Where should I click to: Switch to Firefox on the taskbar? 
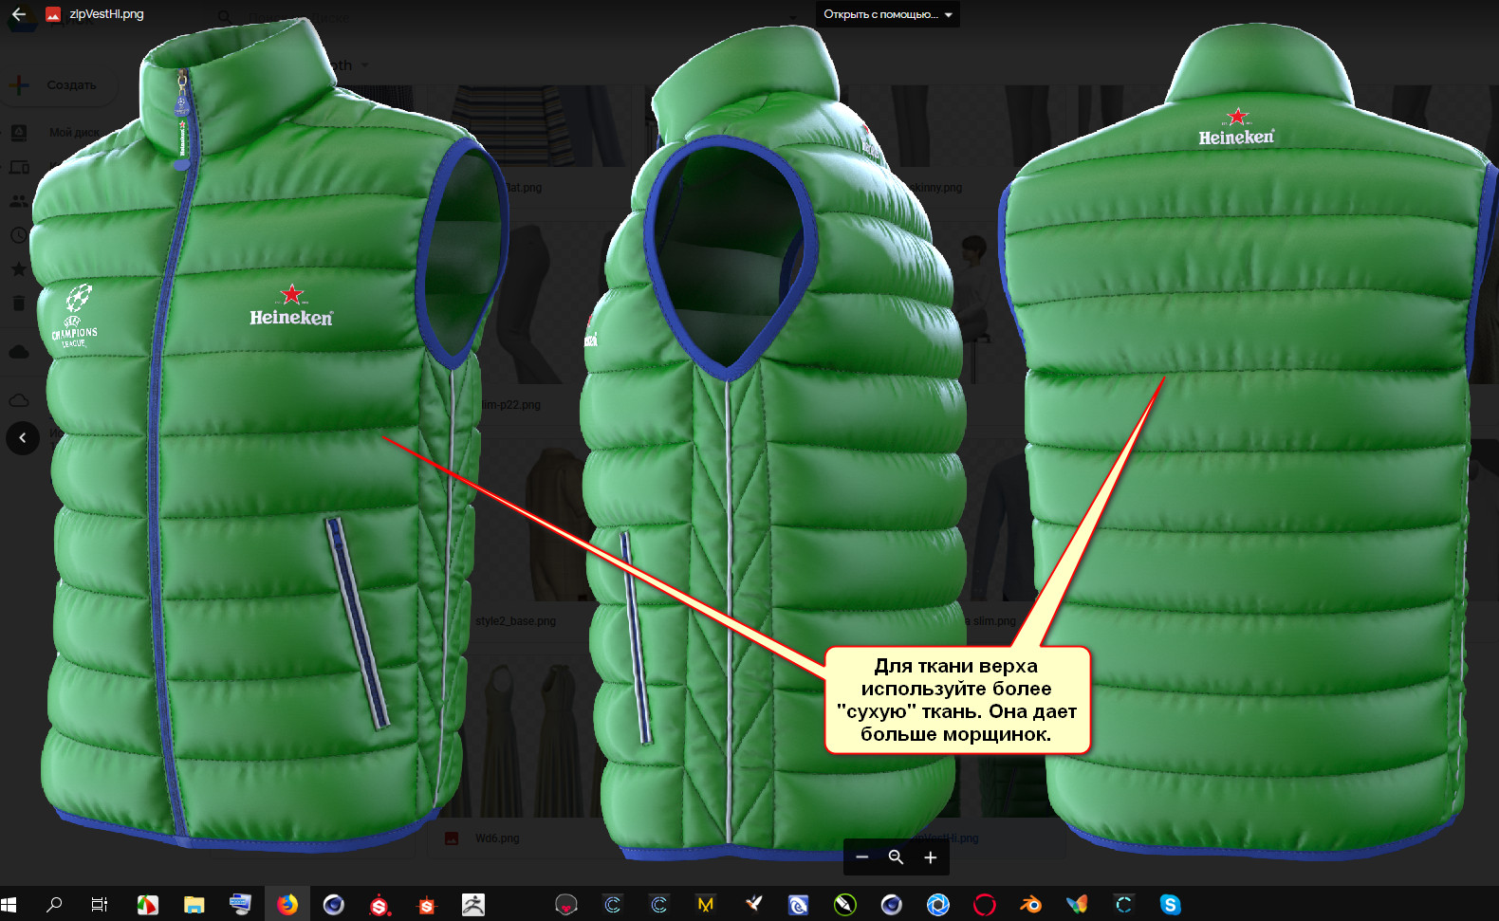point(287,905)
